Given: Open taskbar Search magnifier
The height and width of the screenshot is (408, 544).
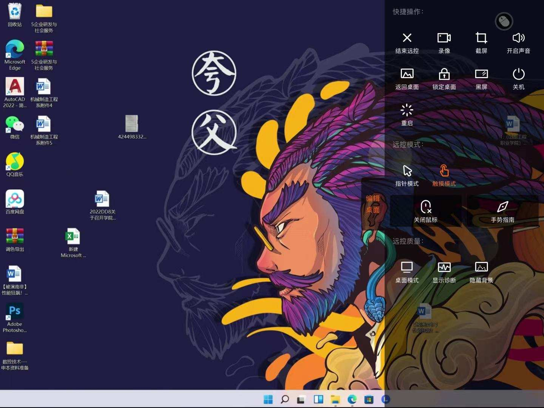Looking at the screenshot, I should (285, 399).
